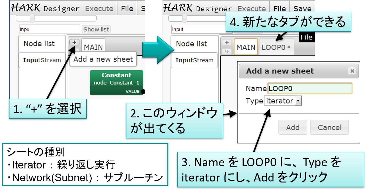Close the LOOP0 tab with its x

coord(289,47)
